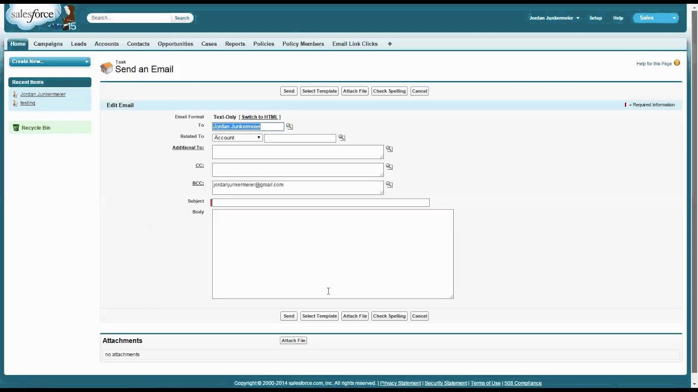Switch to the Campaigns tab
The width and height of the screenshot is (698, 392).
[48, 44]
